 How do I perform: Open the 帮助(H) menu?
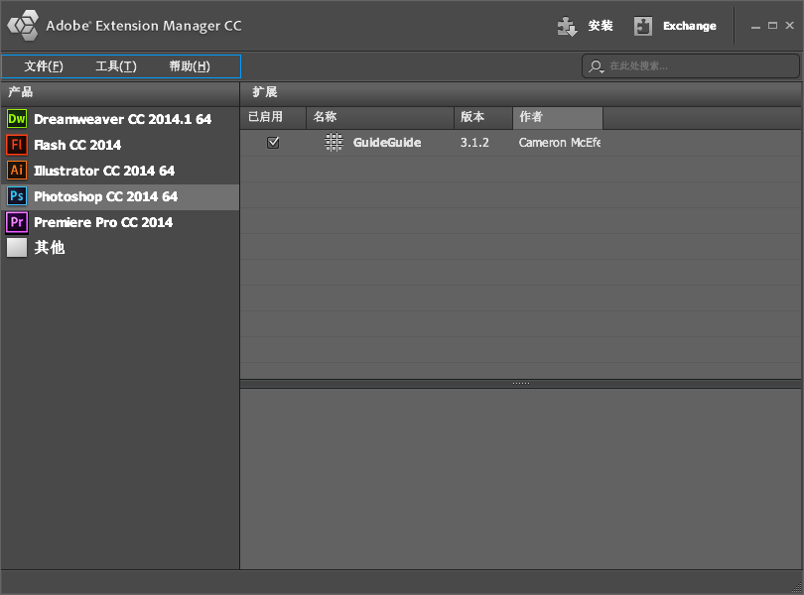pos(190,66)
